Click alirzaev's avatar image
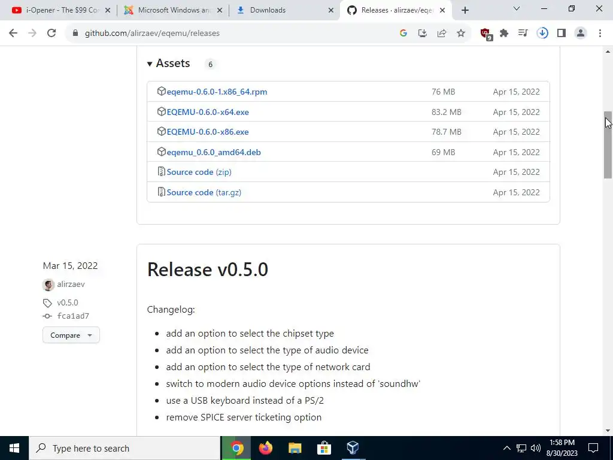613x460 pixels. [x=48, y=285]
